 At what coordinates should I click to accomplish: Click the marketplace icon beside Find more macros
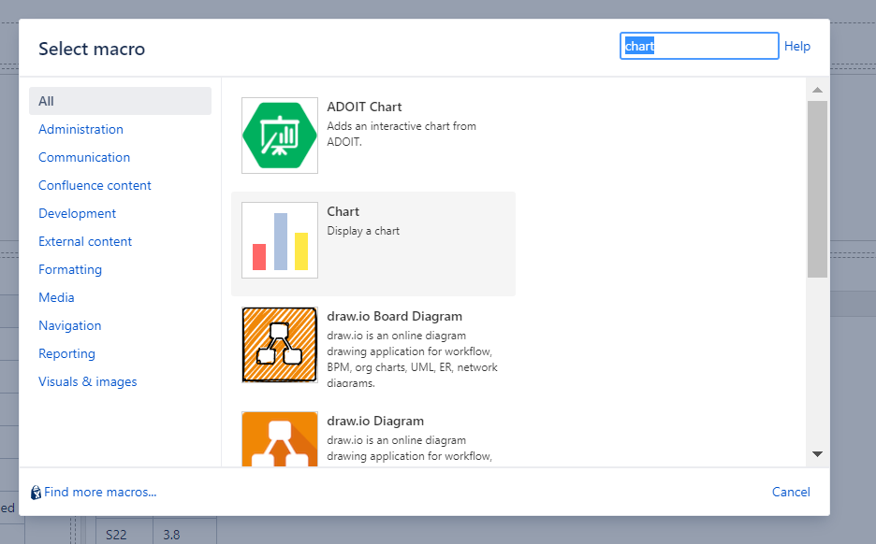click(x=35, y=492)
